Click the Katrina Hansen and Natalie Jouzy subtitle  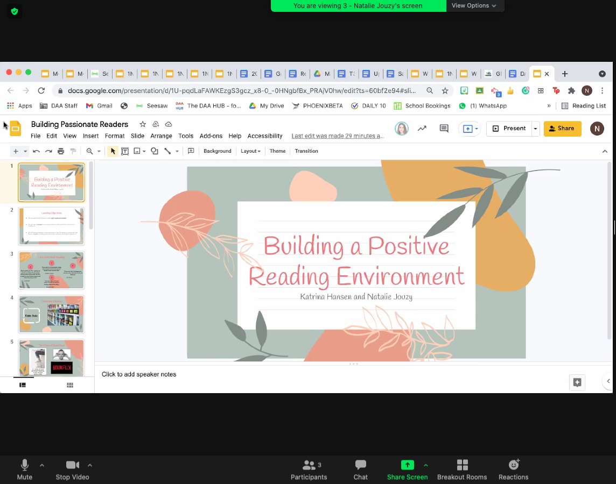[356, 297]
